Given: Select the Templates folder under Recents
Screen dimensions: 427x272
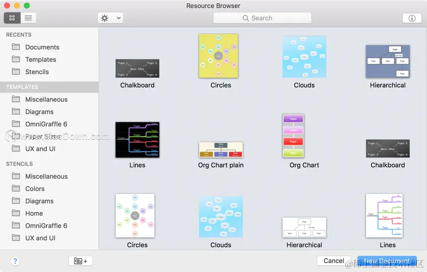Looking at the screenshot, I should point(41,60).
